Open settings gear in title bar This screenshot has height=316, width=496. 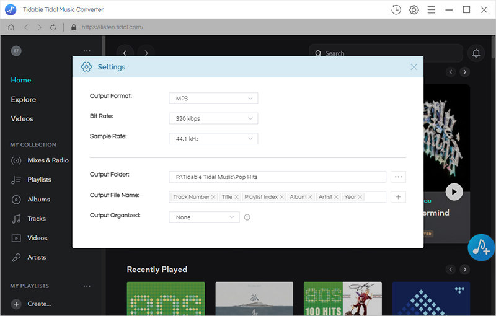click(x=414, y=10)
